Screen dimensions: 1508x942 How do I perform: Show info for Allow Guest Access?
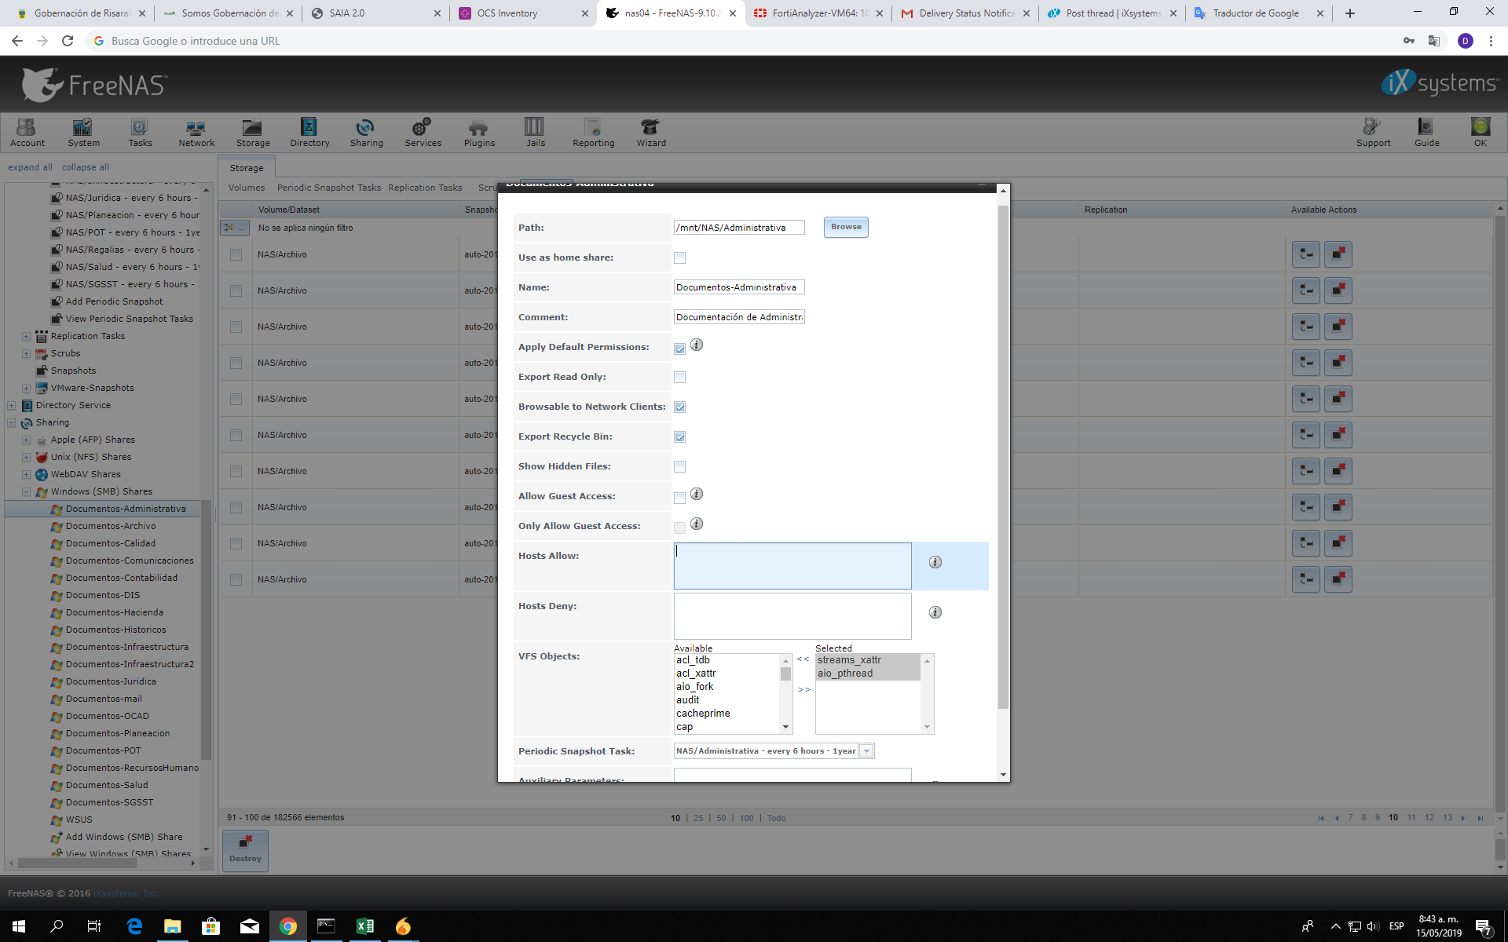(x=697, y=494)
